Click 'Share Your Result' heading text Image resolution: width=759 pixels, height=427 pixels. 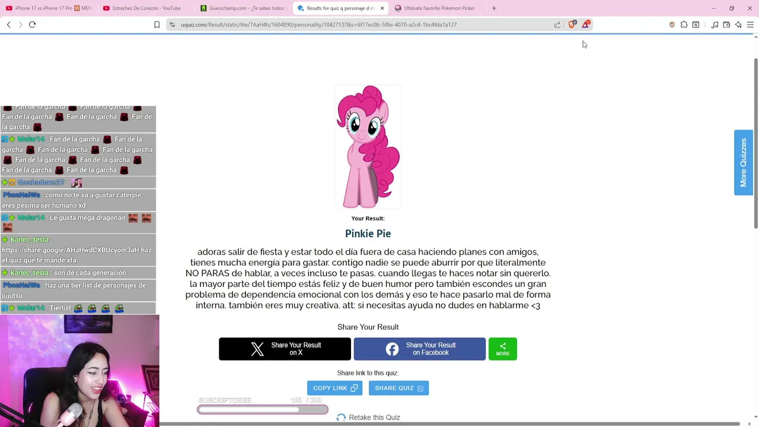coord(368,327)
